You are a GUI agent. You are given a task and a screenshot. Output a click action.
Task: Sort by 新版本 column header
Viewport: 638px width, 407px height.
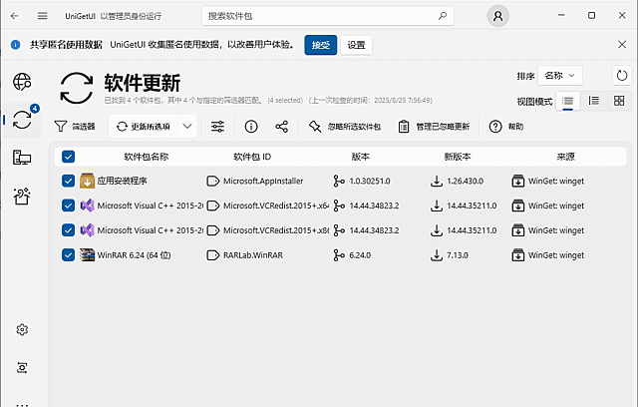click(x=458, y=157)
